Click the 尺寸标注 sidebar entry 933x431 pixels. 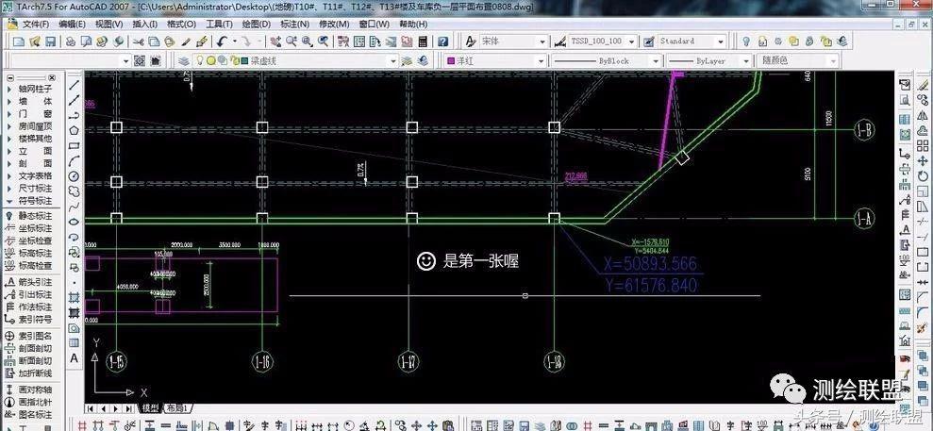click(34, 188)
